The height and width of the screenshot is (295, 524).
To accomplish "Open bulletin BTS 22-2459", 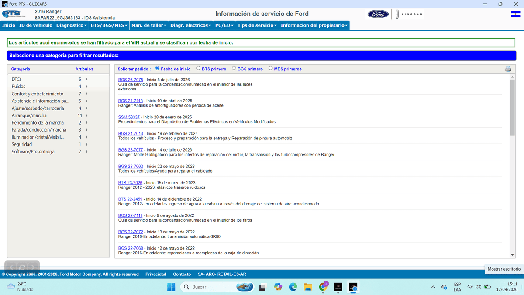I will click(x=130, y=199).
